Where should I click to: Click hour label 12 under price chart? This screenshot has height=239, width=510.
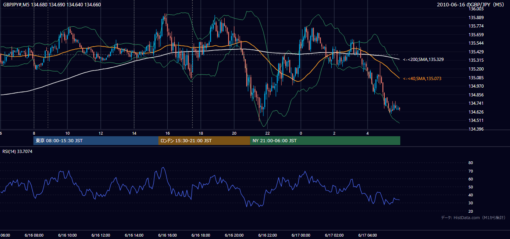(101, 133)
